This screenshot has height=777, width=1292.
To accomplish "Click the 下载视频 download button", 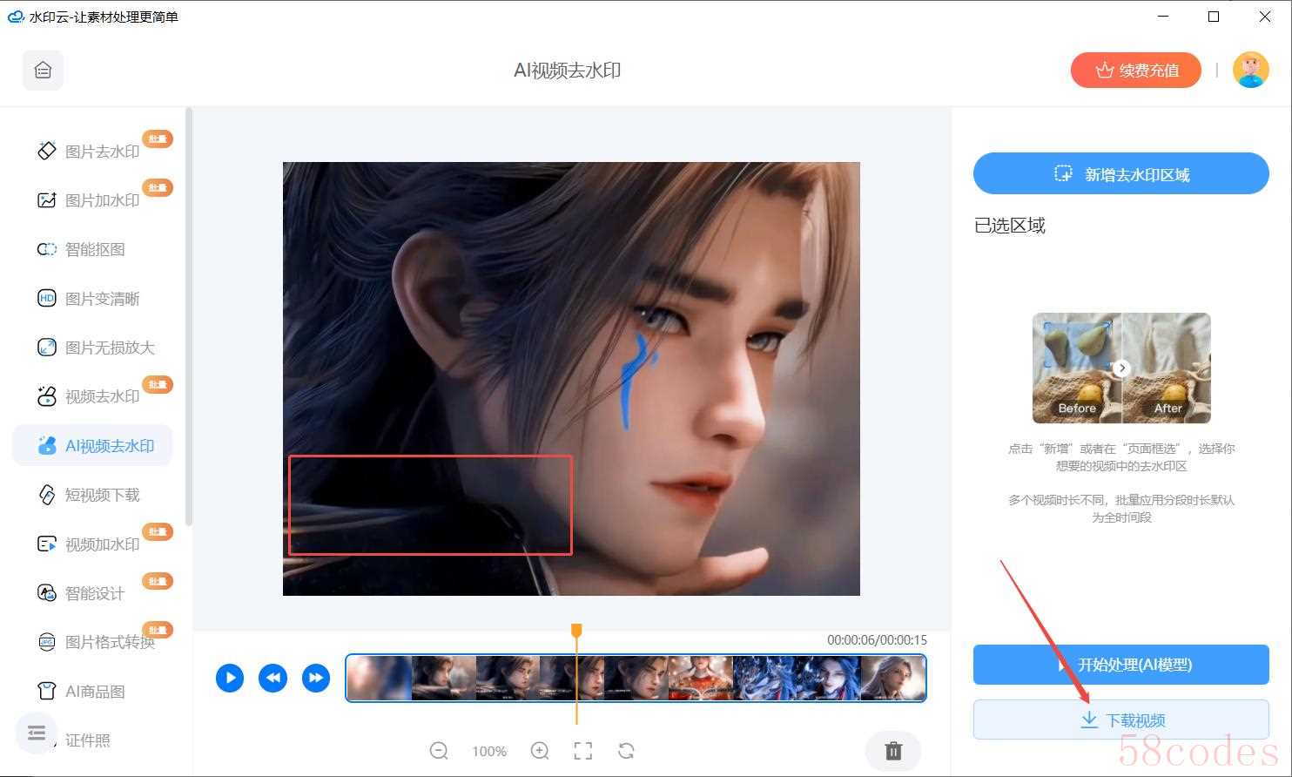I will (x=1121, y=720).
